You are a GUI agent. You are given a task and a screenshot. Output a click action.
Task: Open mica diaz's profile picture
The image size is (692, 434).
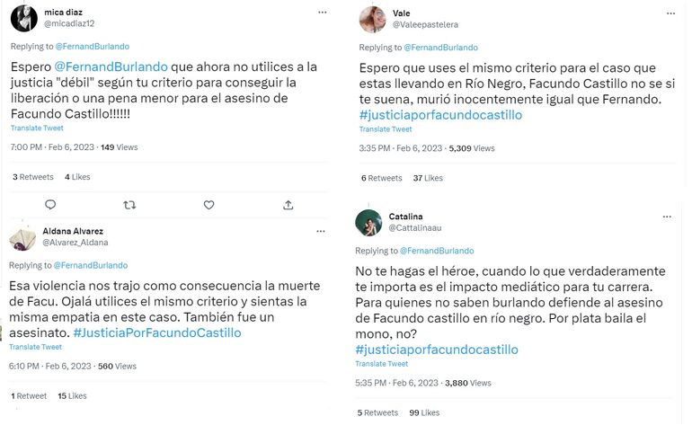coord(23,18)
